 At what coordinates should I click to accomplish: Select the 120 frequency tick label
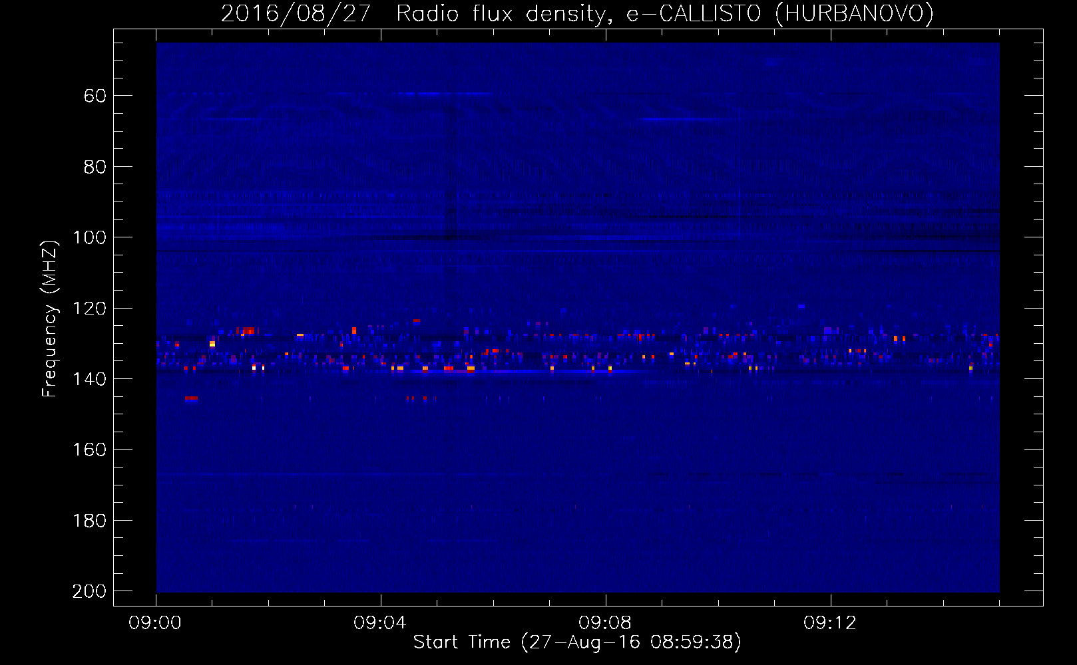pyautogui.click(x=89, y=309)
